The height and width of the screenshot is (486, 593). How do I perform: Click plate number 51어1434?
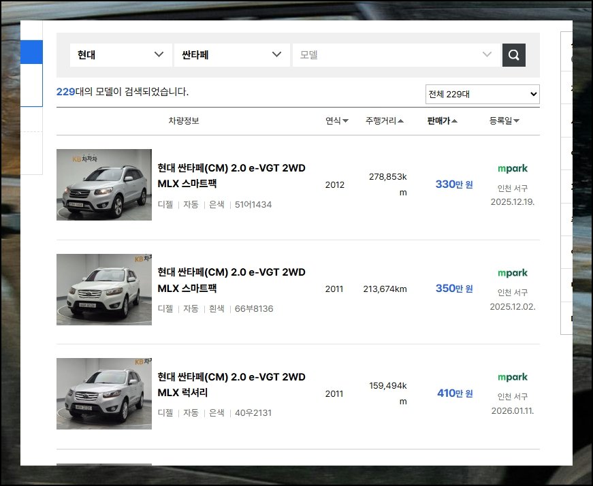[253, 205]
